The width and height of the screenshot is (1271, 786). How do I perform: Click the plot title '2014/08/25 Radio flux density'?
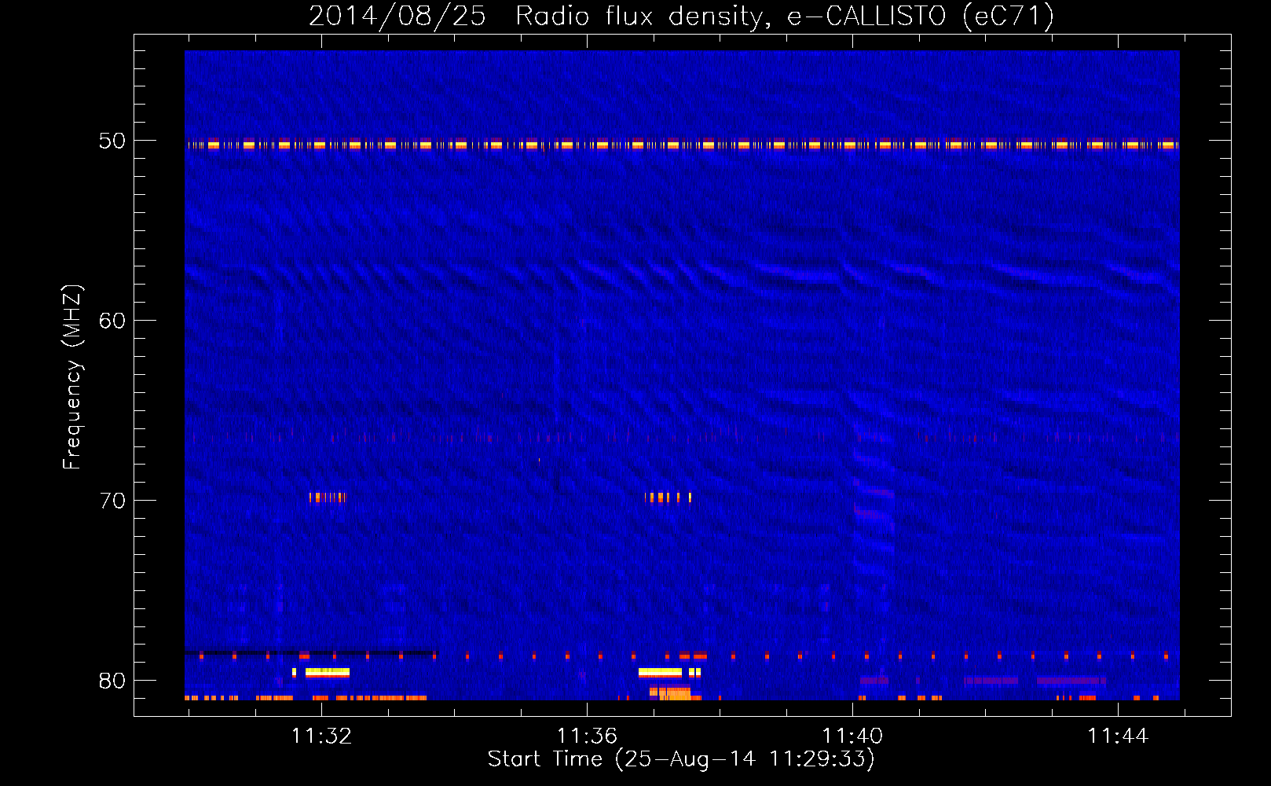pyautogui.click(x=680, y=16)
